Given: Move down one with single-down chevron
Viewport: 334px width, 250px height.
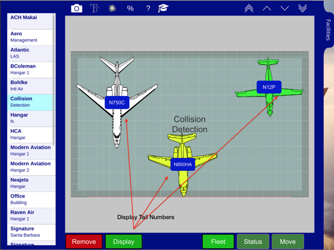Looking at the screenshot, I should click(x=284, y=8).
